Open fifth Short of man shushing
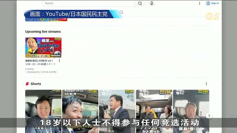The width and height of the screenshot is (237, 133). (191, 111)
